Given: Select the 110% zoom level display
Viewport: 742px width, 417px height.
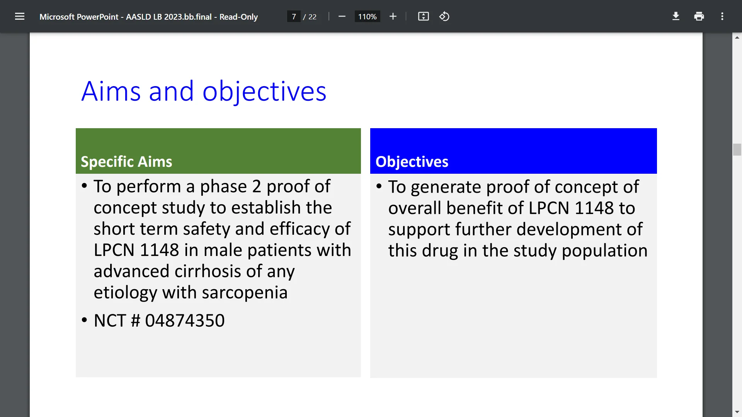Looking at the screenshot, I should coord(367,16).
